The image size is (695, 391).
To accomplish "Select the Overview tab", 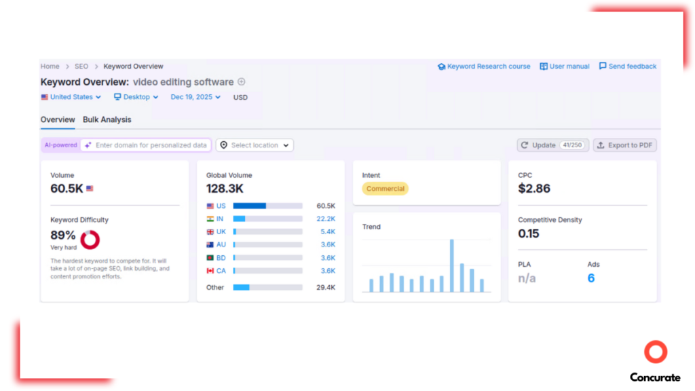I will [58, 119].
